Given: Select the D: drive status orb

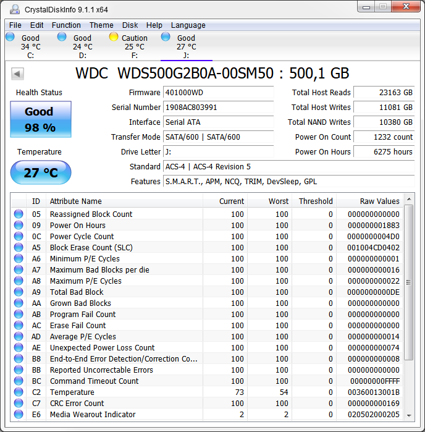Looking at the screenshot, I should pos(62,36).
